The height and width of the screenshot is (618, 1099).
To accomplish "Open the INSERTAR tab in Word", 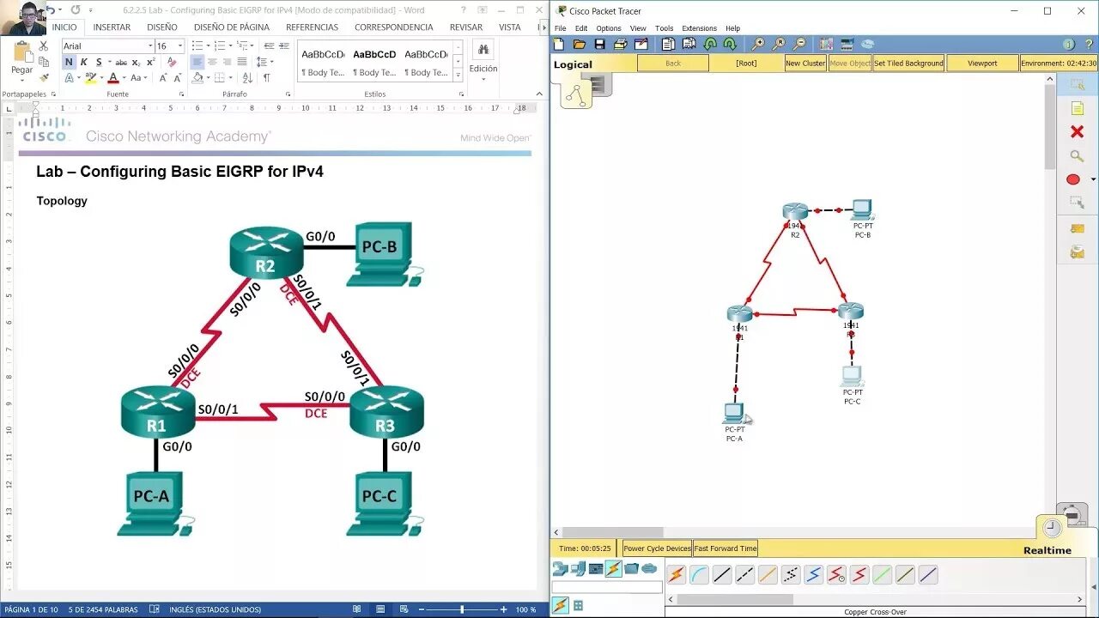I will [x=112, y=27].
